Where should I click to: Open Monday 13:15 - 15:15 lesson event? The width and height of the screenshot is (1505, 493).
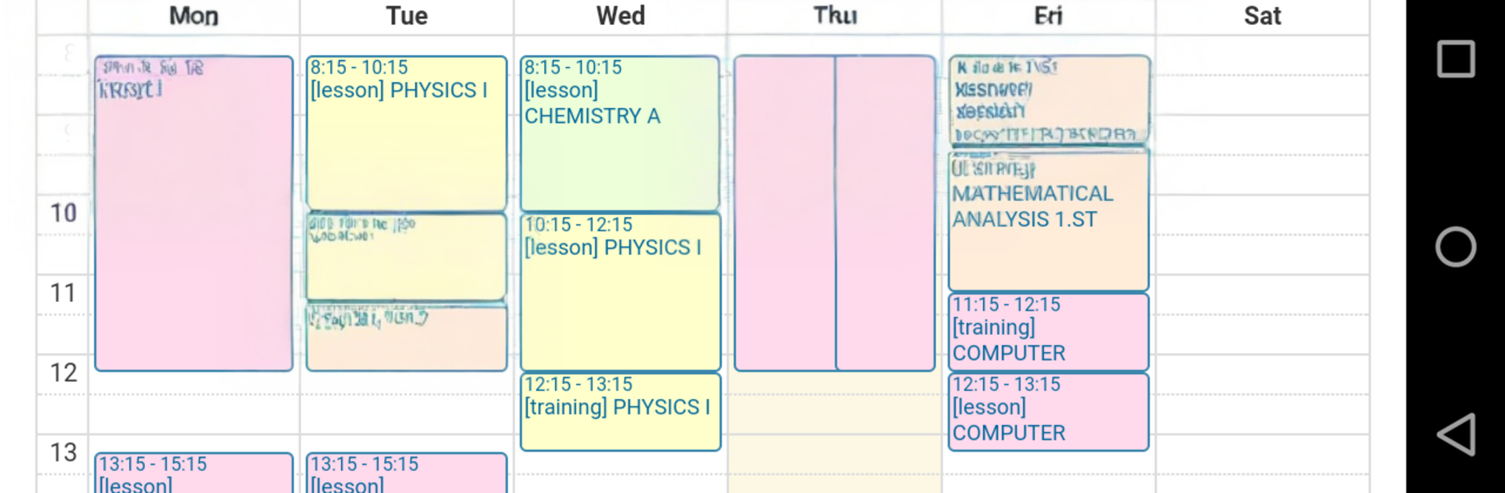194,473
